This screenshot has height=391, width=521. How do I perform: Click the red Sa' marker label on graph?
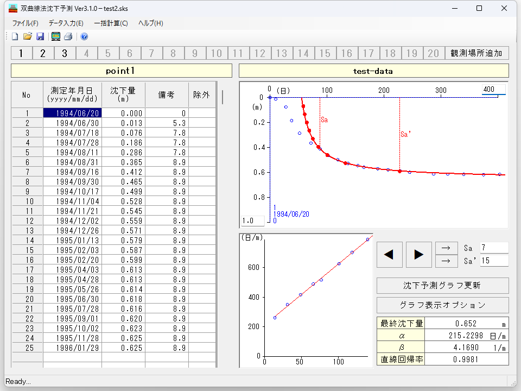[x=405, y=134]
